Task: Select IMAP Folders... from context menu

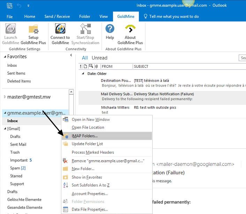Action: click(85, 136)
